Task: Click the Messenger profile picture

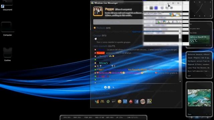Action: (x=98, y=11)
